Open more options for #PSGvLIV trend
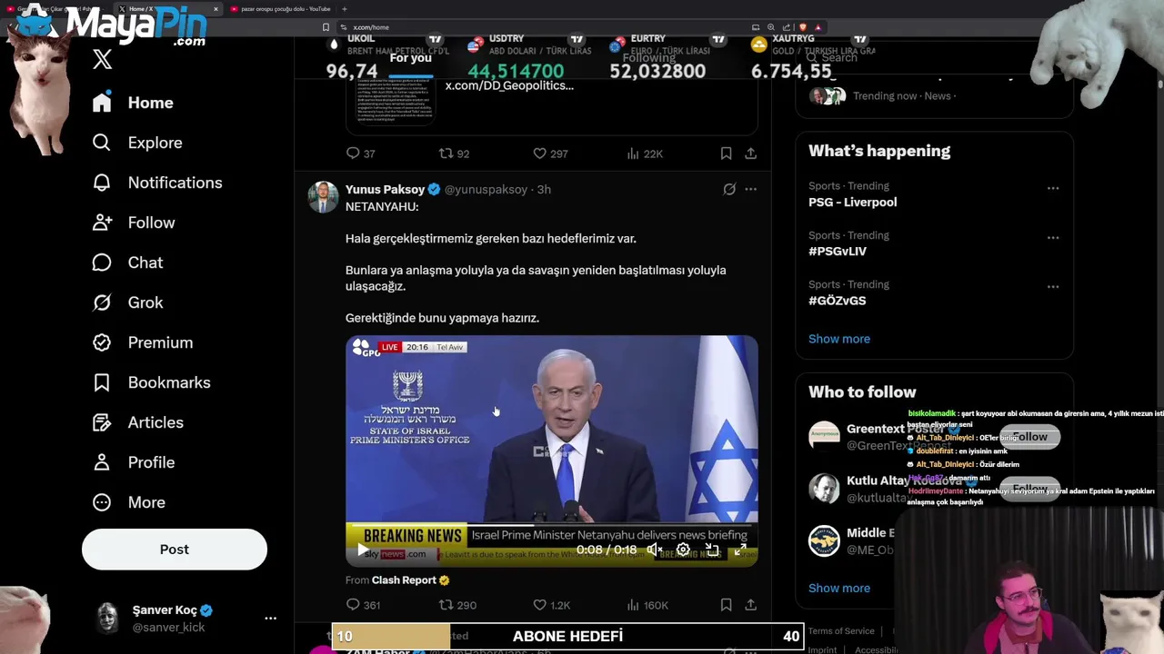This screenshot has width=1164, height=654. [x=1052, y=237]
